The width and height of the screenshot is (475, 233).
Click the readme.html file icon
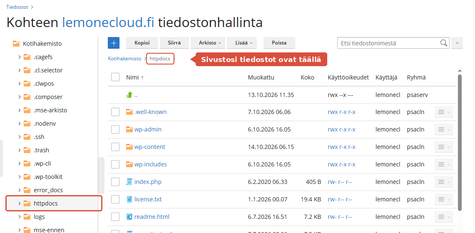129,217
